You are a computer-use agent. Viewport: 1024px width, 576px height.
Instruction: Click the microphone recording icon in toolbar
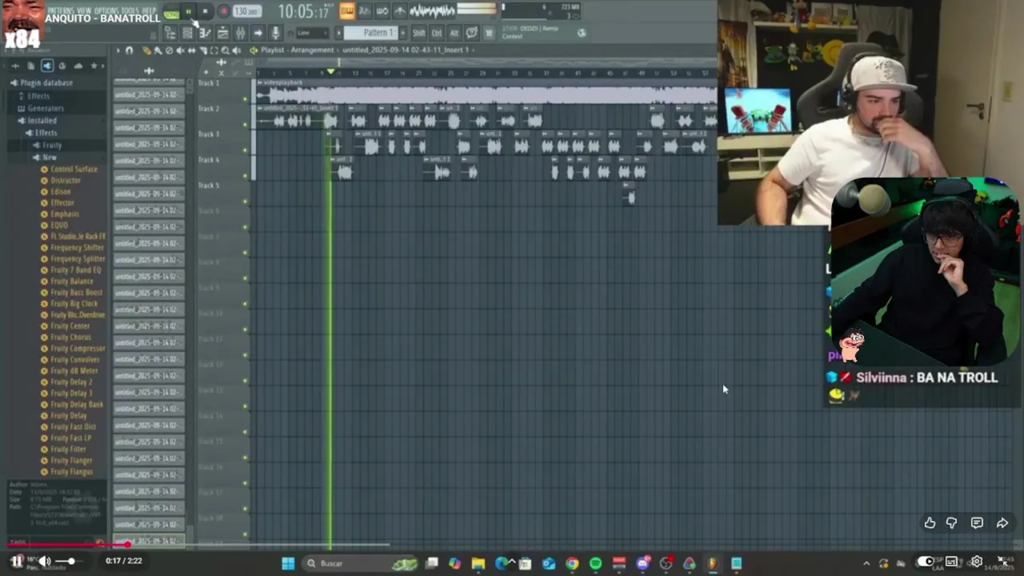click(x=275, y=33)
